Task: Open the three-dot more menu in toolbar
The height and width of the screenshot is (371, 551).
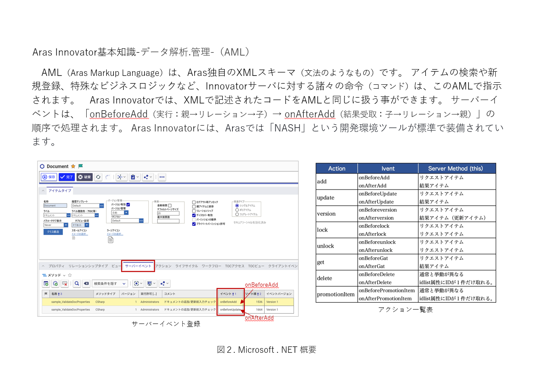Action: pos(162,177)
